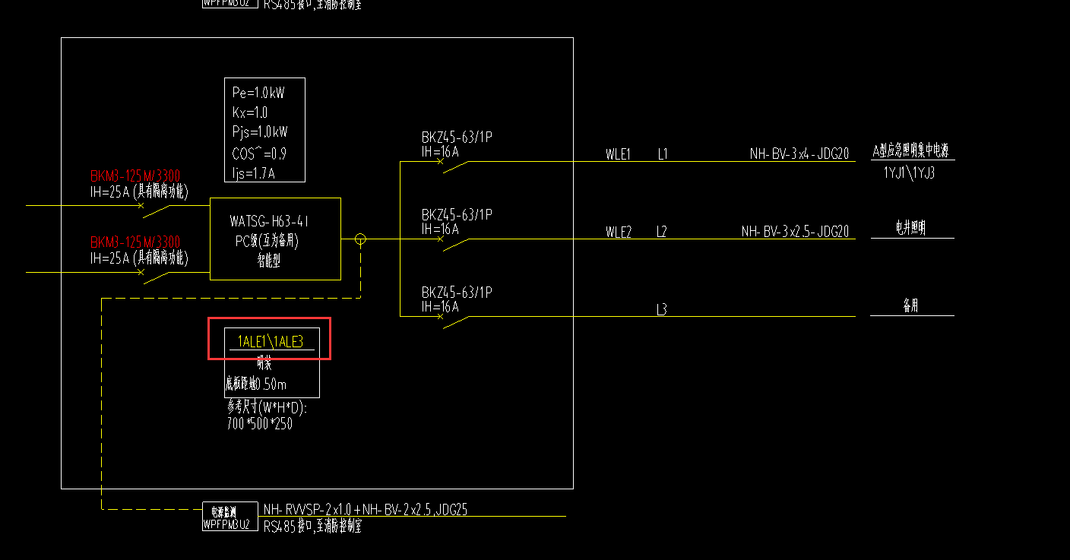Select 'BKZ45-63/1P' breaker label on L3 spare circuit
This screenshot has width=1070, height=560.
click(457, 293)
